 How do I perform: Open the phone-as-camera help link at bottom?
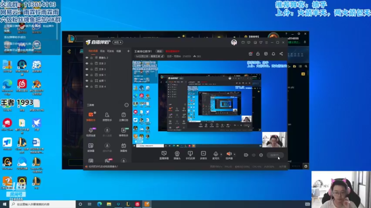pyautogui.click(x=103, y=166)
